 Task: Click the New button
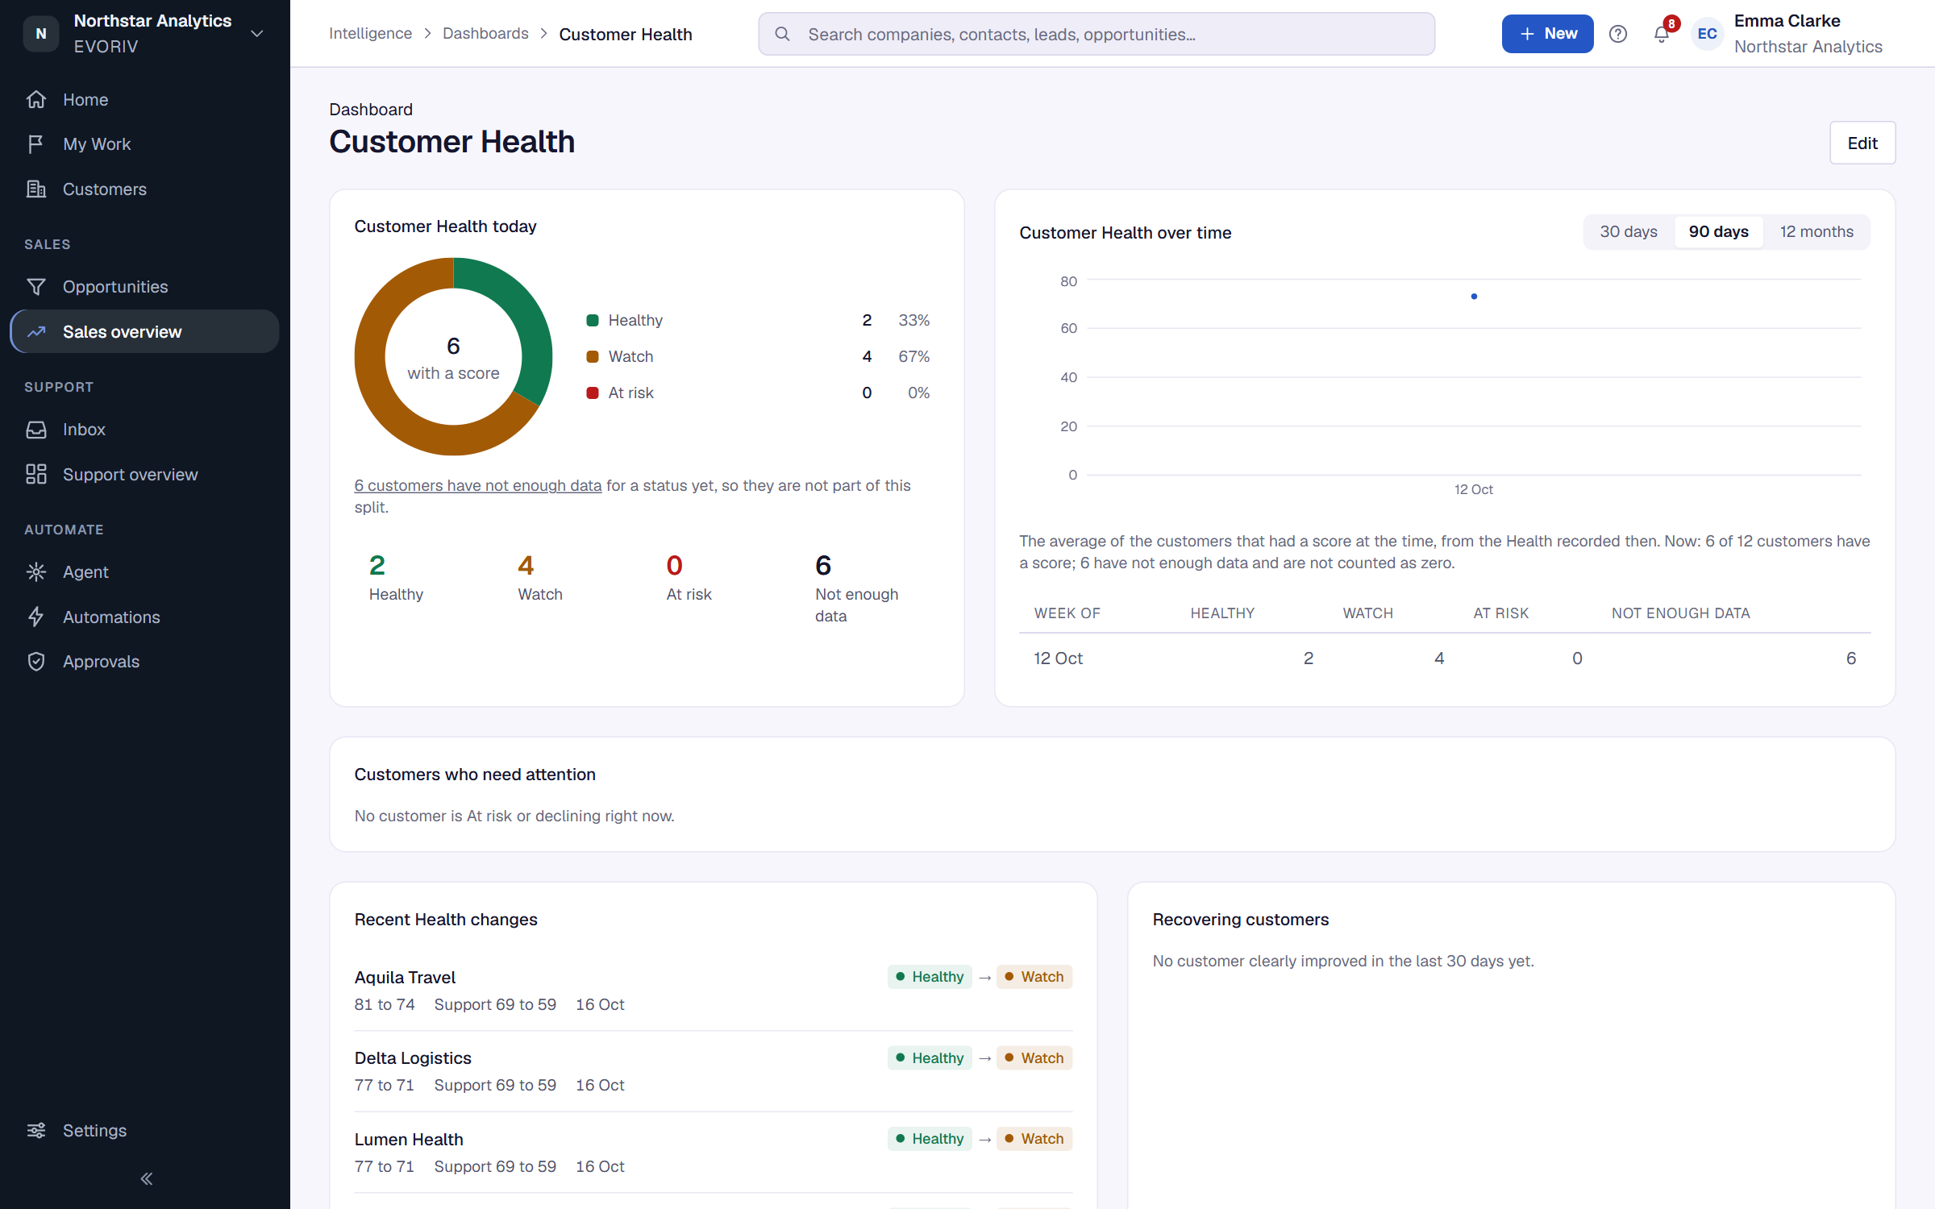(x=1547, y=34)
